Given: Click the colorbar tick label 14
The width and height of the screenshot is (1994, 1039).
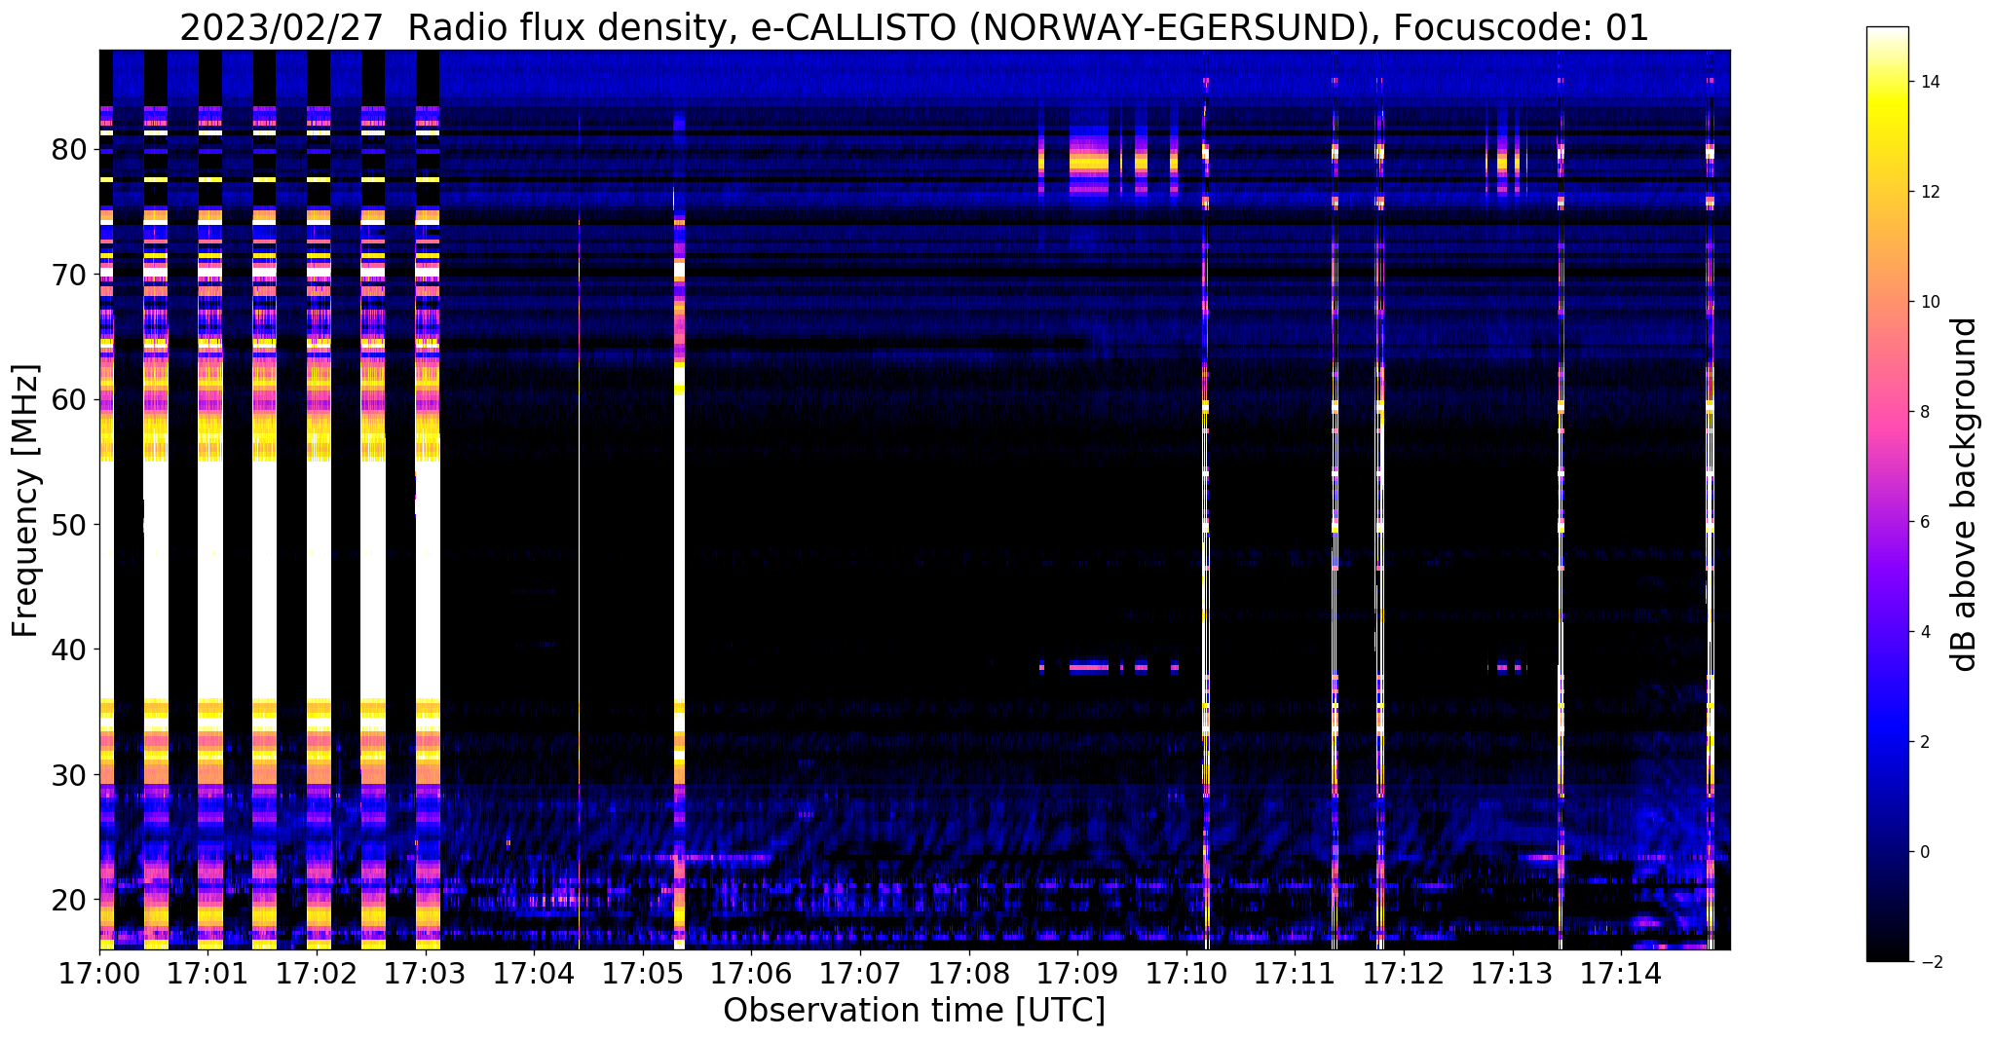Looking at the screenshot, I should pyautogui.click(x=1928, y=82).
